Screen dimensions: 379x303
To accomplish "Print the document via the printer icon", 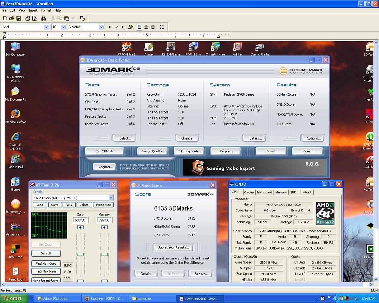I will [27, 18].
